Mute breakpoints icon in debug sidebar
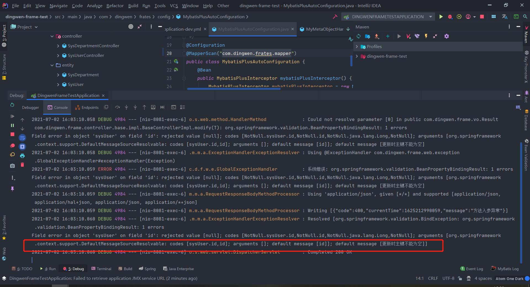Screen dimensions: 530x287 click(12, 155)
